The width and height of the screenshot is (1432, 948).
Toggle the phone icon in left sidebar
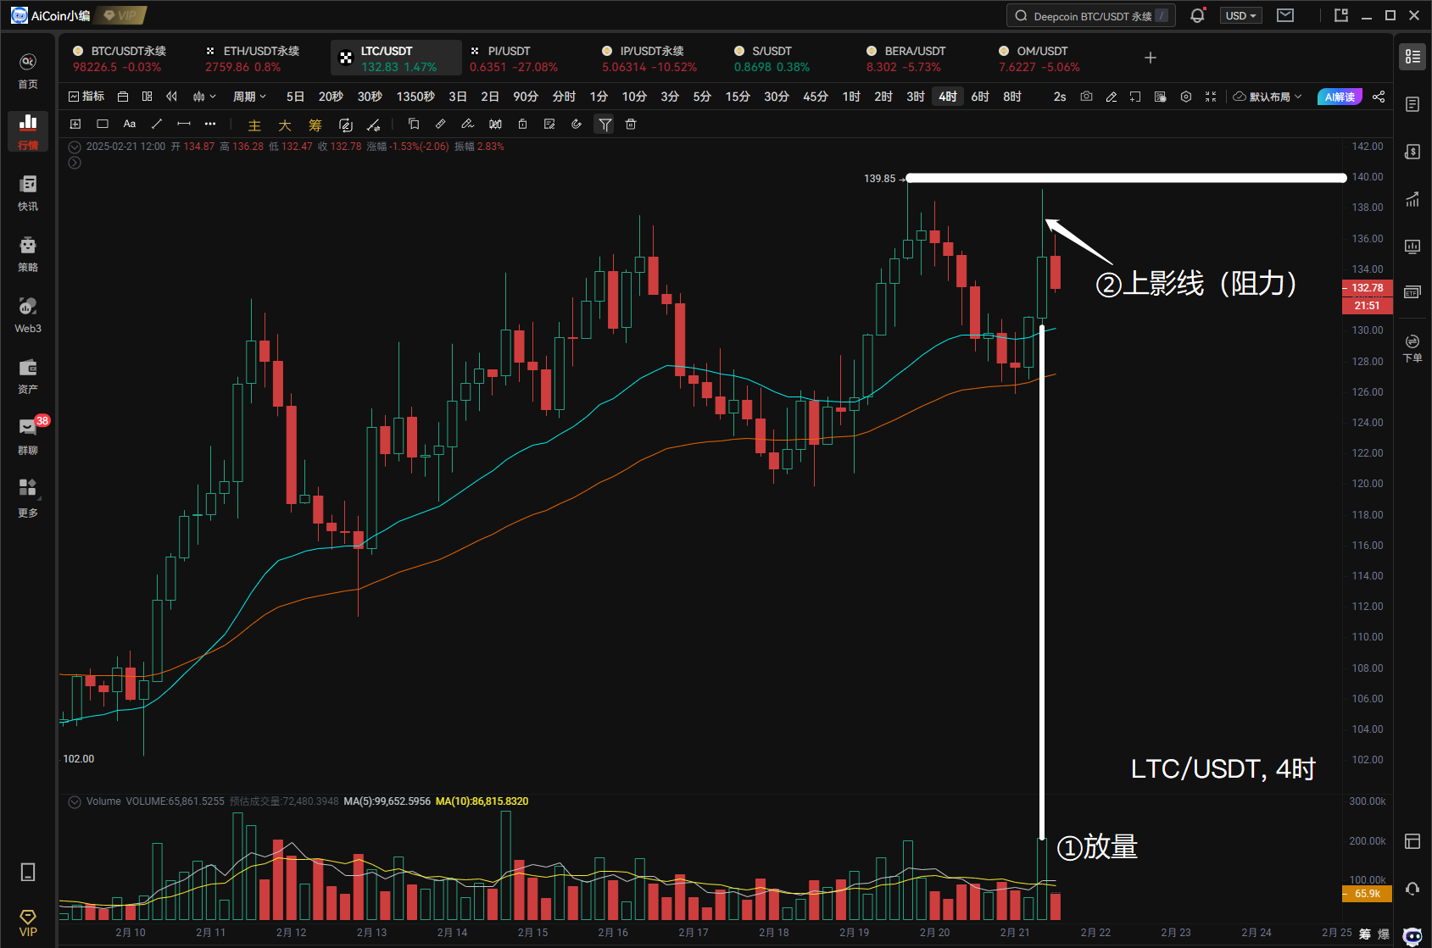tap(28, 872)
